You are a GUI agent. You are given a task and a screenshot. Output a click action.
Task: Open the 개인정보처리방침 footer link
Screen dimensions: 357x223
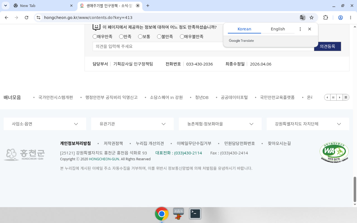75,143
